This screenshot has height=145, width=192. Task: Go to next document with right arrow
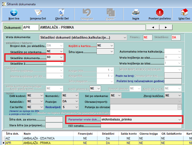[x=166, y=27]
